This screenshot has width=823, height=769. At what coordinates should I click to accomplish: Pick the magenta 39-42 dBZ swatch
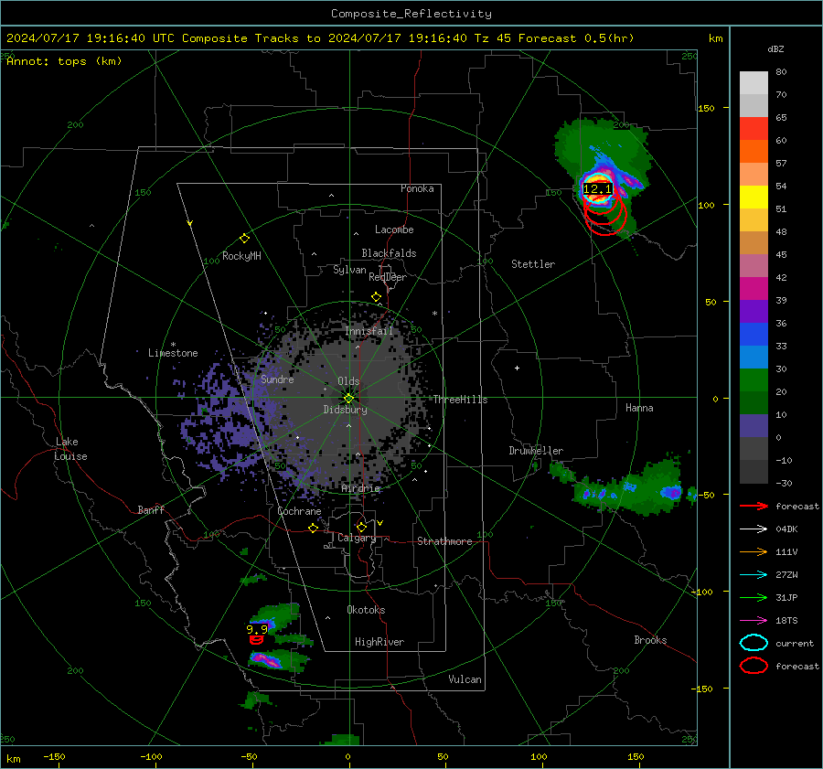[754, 289]
